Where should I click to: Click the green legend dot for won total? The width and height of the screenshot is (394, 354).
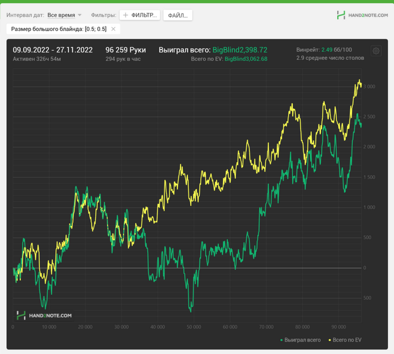[281, 340]
